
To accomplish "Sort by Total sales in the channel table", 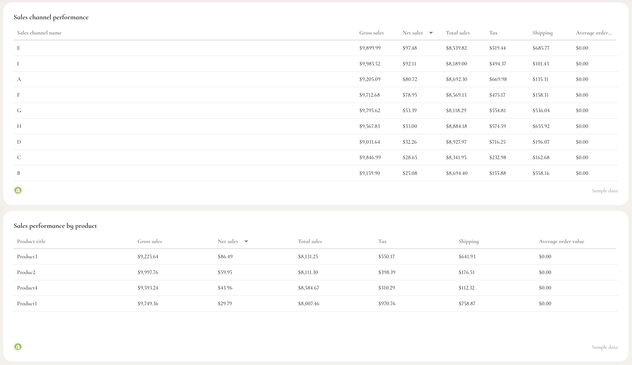I will click(458, 33).
